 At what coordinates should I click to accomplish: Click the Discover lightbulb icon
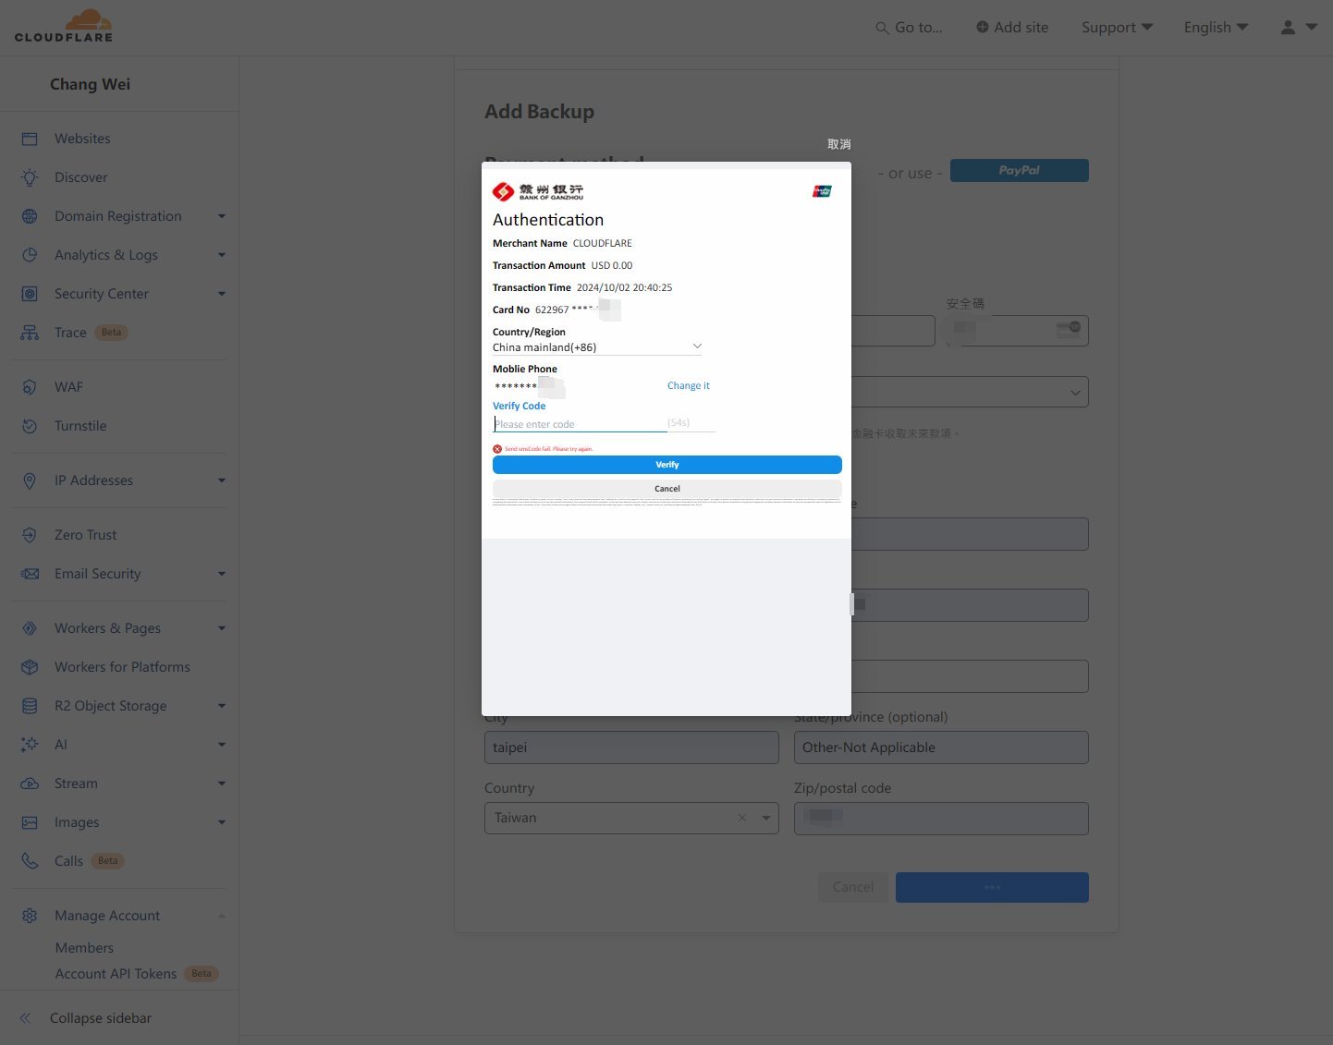(x=30, y=177)
